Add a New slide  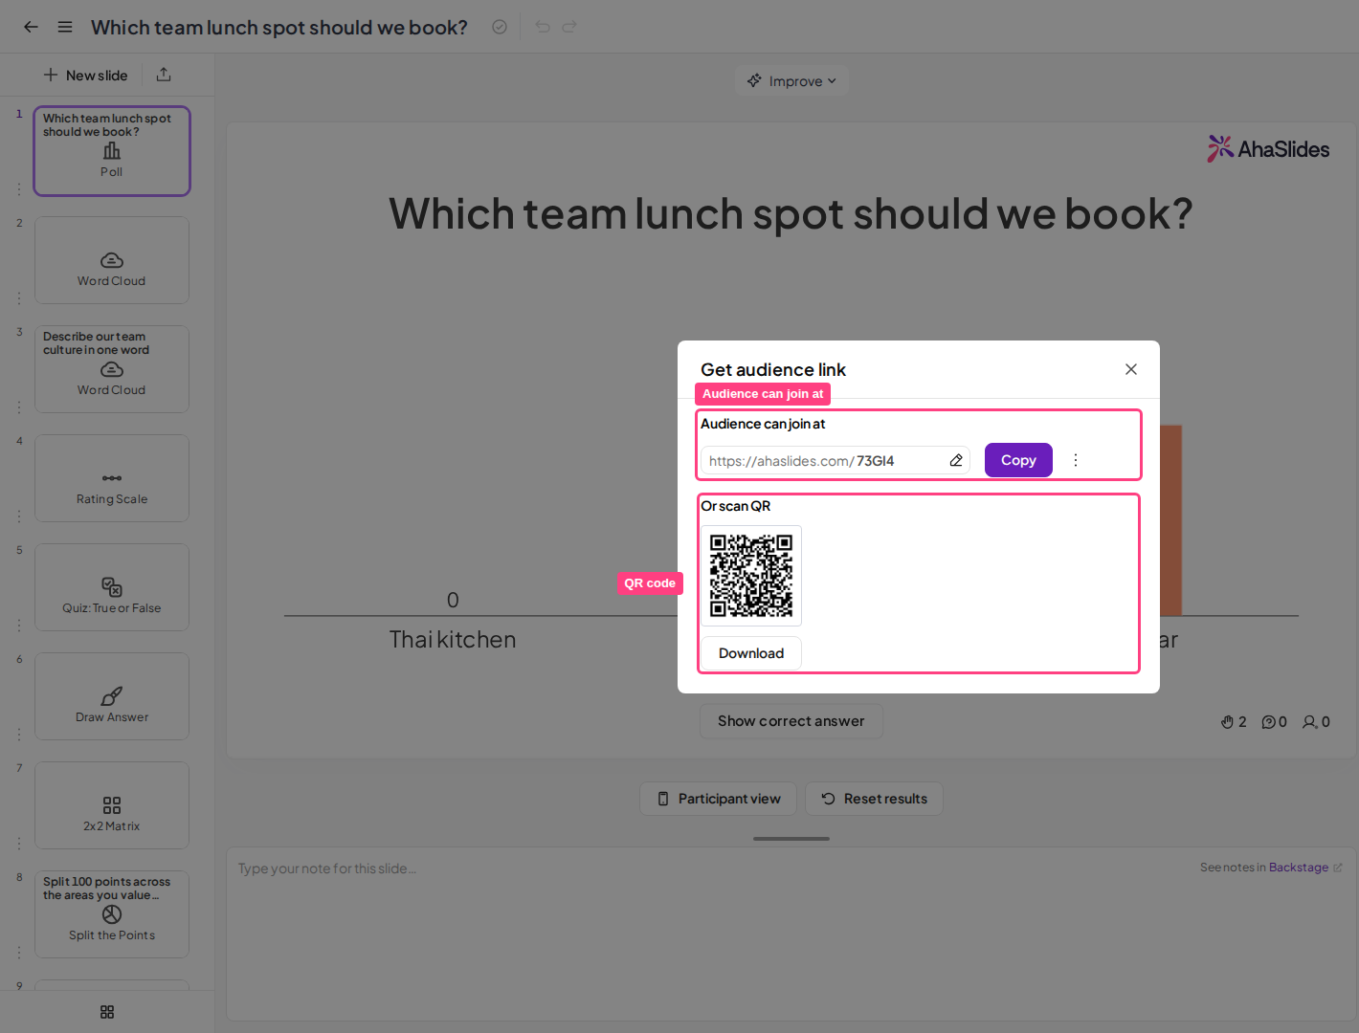85,75
